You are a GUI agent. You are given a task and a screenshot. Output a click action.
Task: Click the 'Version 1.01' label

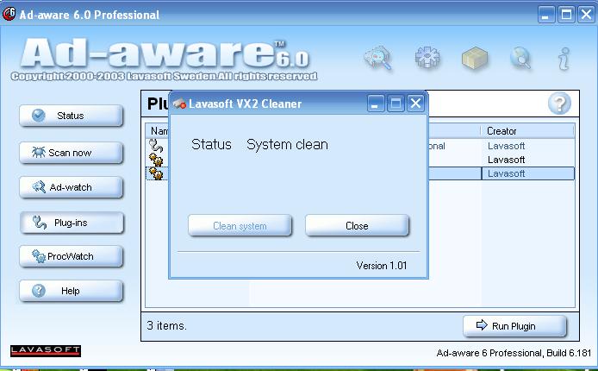pos(382,266)
